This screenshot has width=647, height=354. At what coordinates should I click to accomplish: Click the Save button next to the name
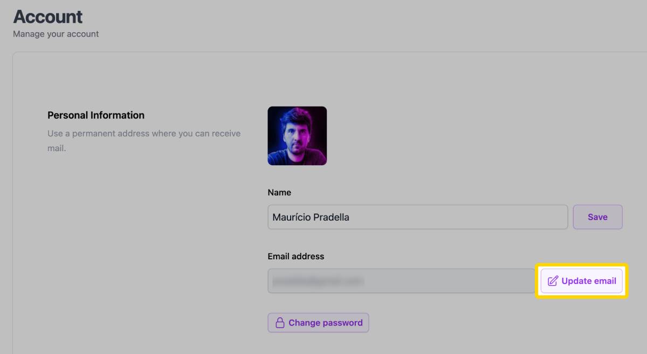point(597,217)
